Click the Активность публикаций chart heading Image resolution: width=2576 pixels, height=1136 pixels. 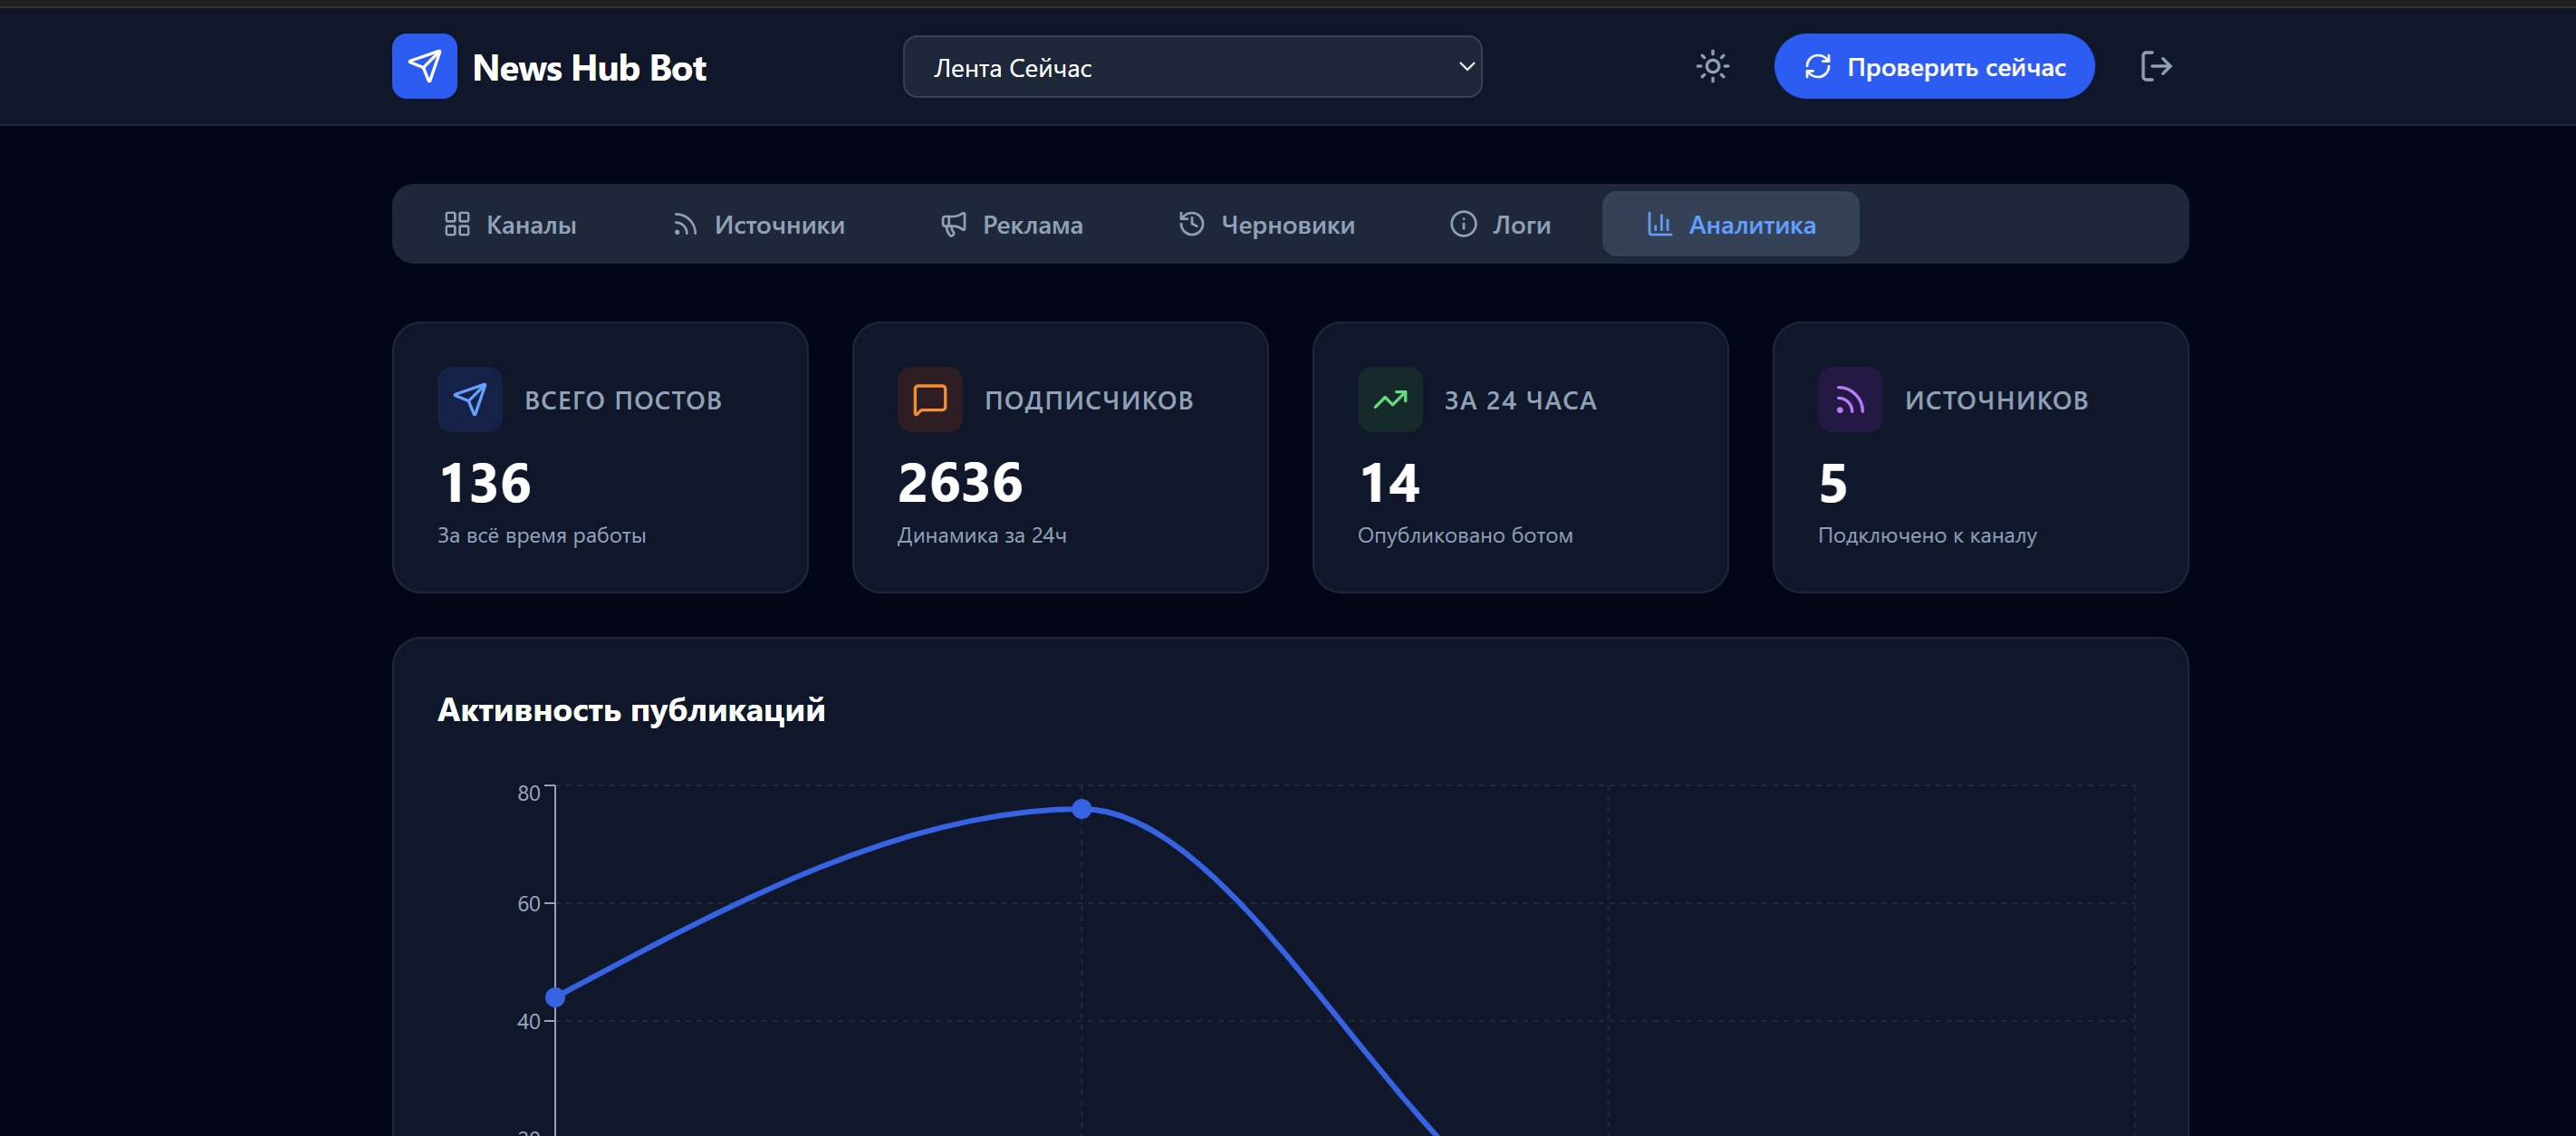pos(631,710)
